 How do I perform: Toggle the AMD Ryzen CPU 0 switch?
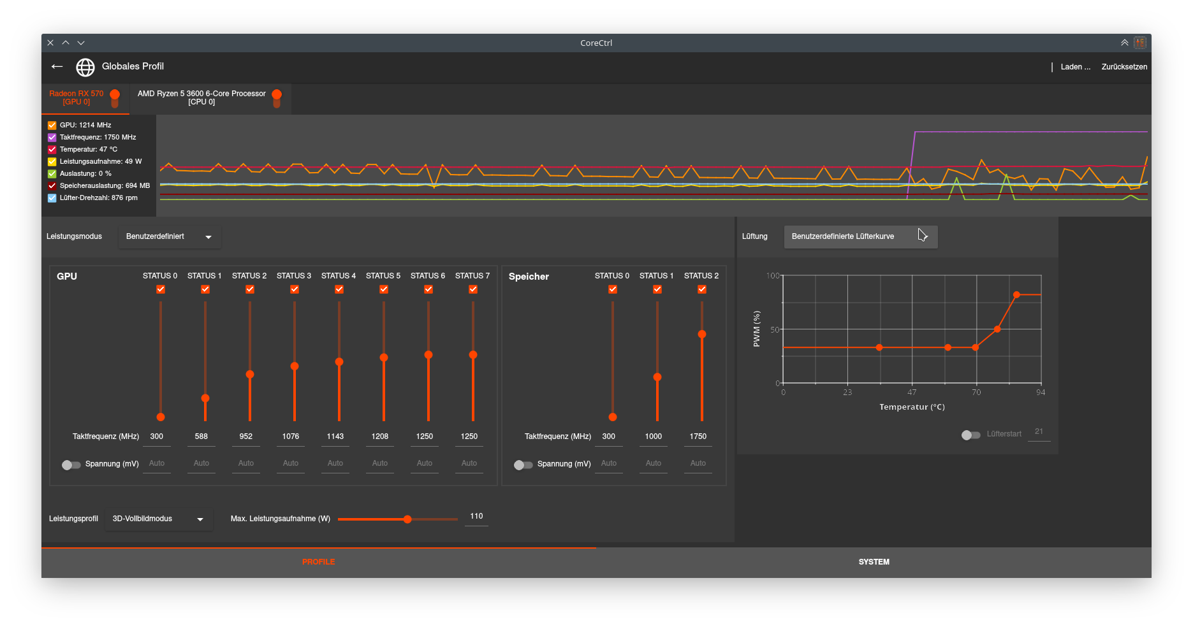277,97
